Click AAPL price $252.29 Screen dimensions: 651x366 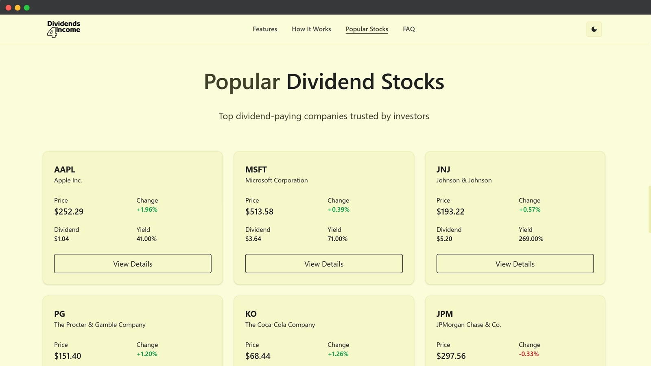(x=69, y=212)
